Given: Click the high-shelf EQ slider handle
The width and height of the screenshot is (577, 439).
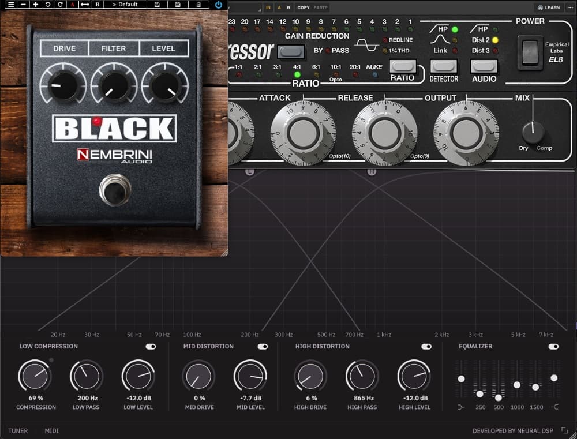Looking at the screenshot, I should [x=554, y=378].
